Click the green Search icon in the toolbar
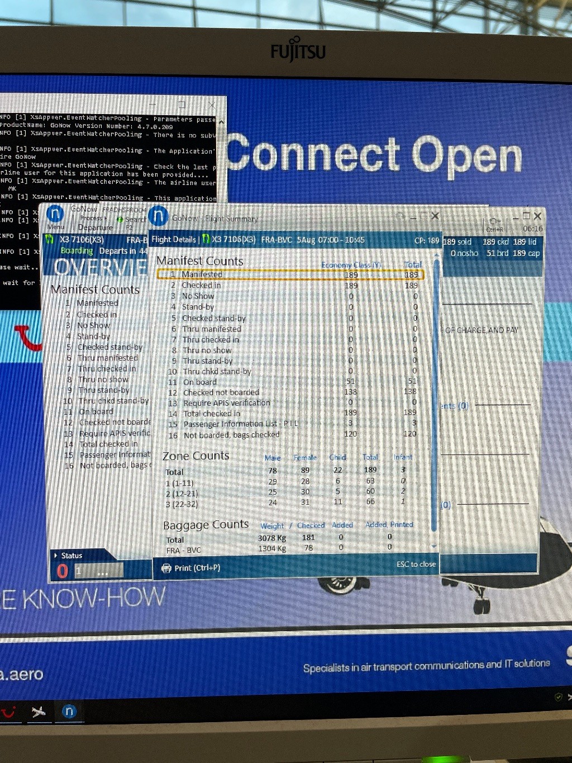Image resolution: width=572 pixels, height=763 pixels. pos(120,220)
